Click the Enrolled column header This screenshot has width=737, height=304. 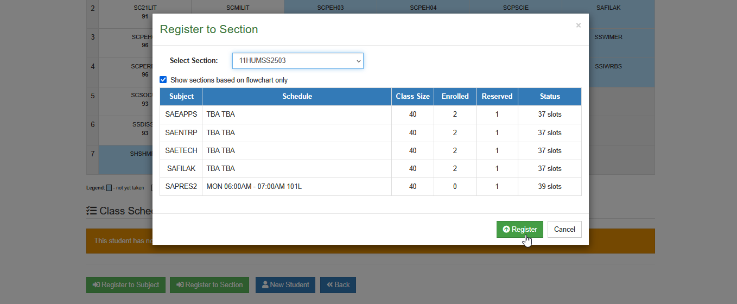click(455, 97)
